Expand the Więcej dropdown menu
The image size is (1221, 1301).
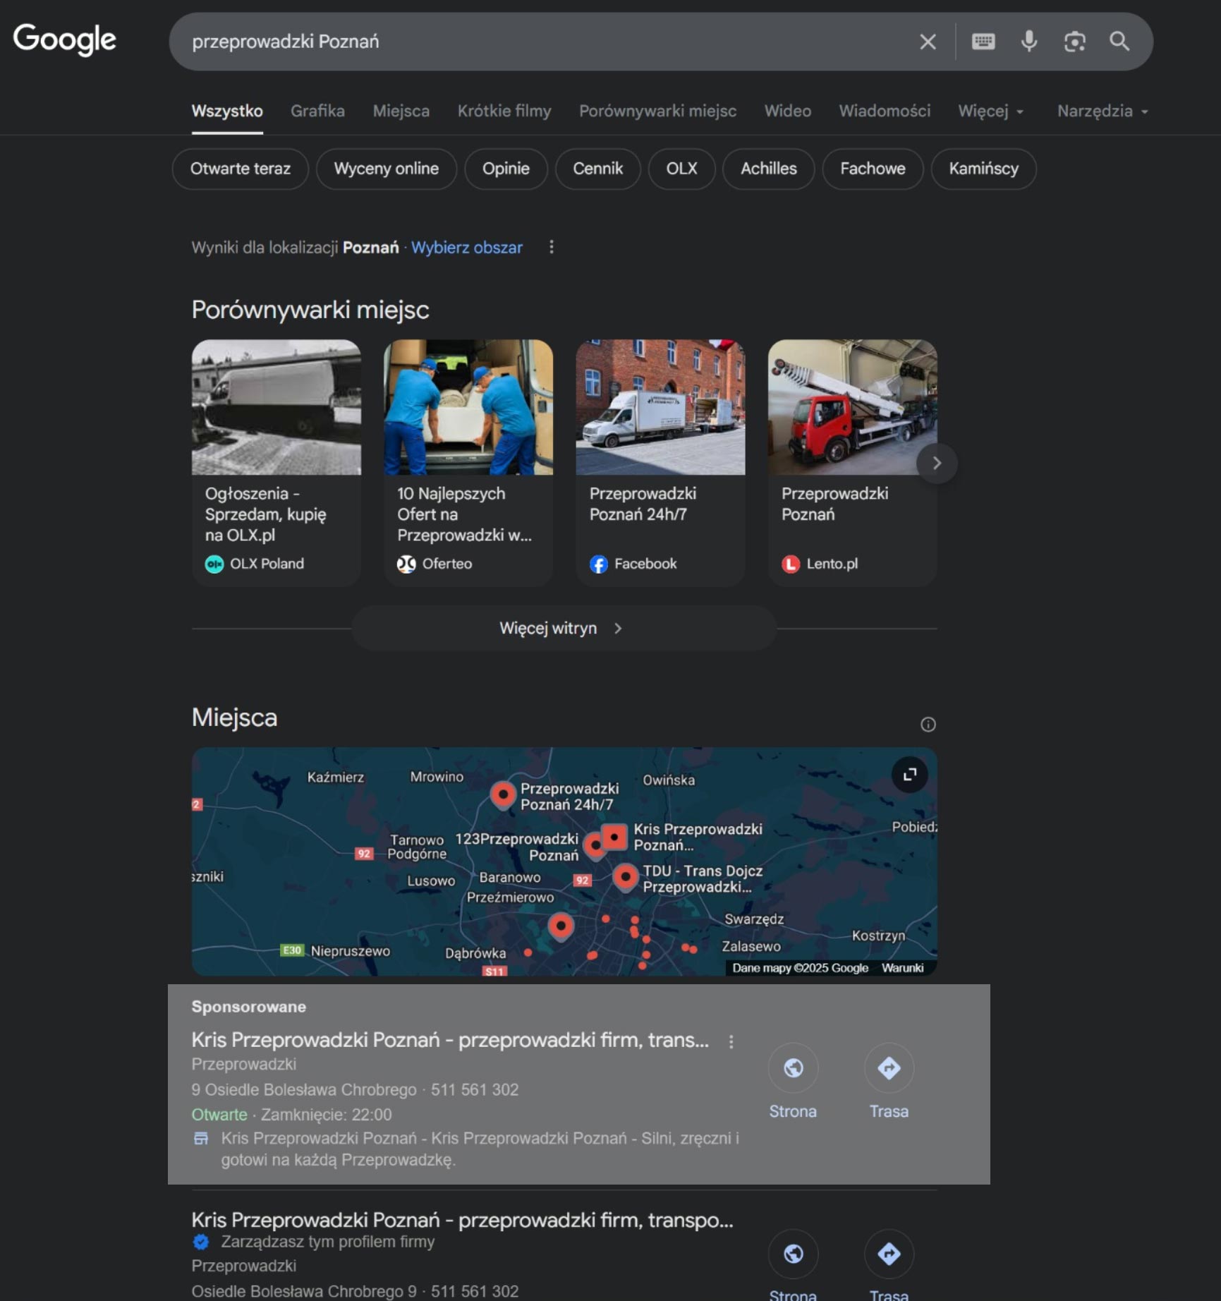[x=990, y=111]
